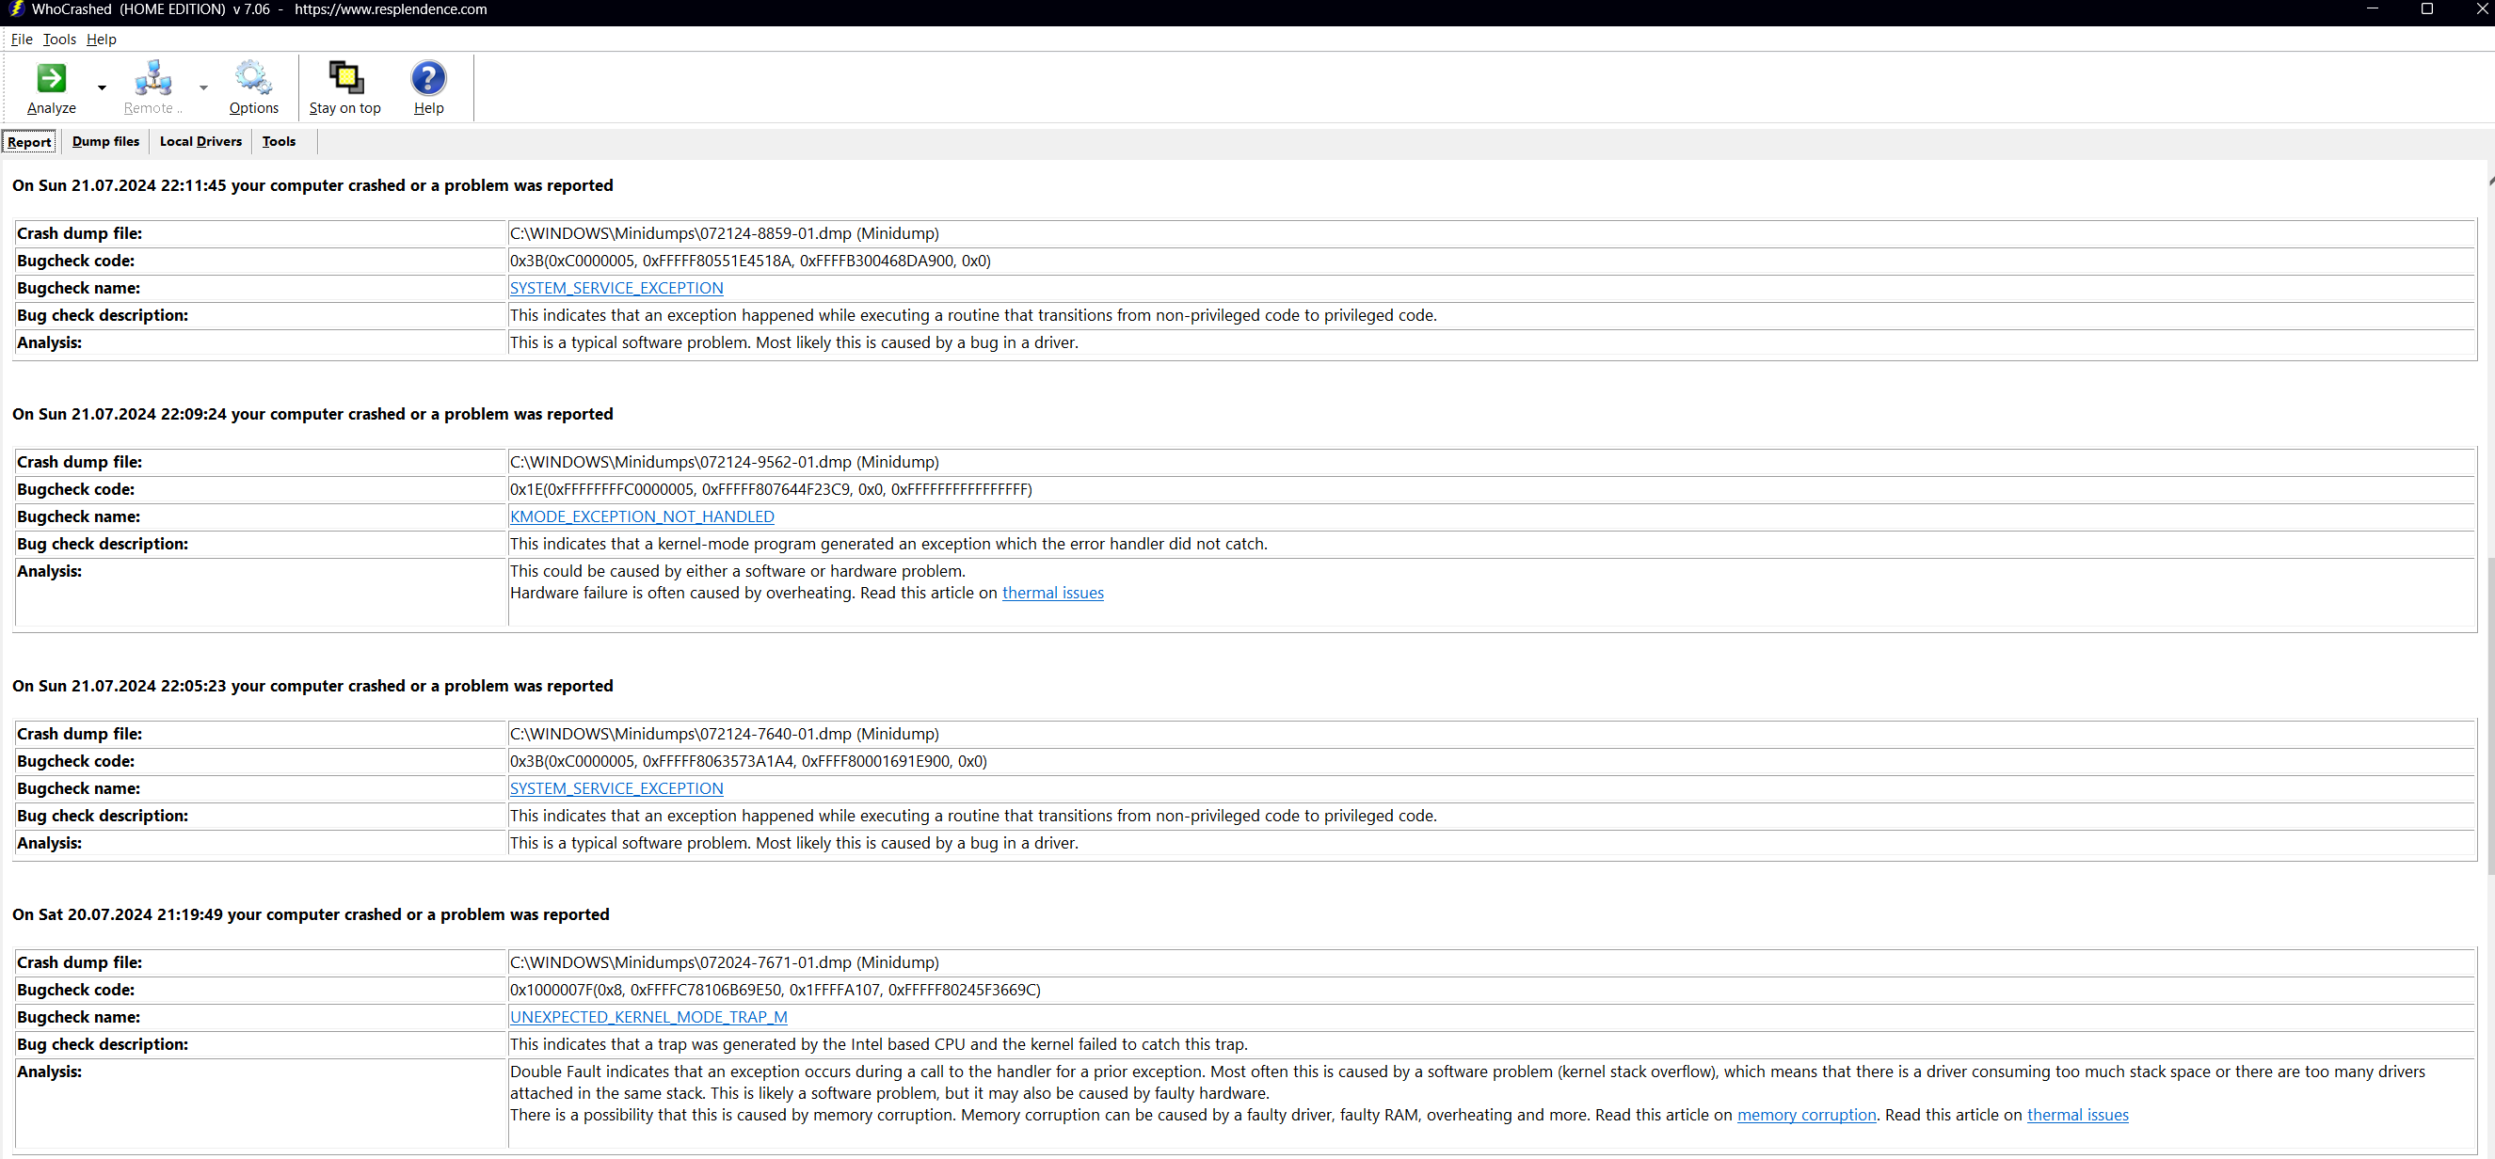Click the green Analyze arrow icon
The image size is (2495, 1159).
click(52, 77)
